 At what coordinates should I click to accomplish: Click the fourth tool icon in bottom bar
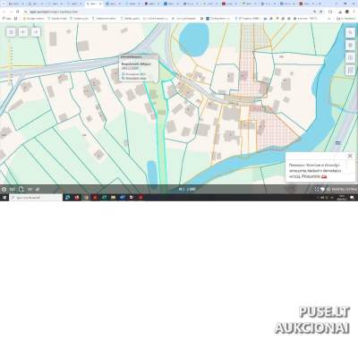click(30, 189)
